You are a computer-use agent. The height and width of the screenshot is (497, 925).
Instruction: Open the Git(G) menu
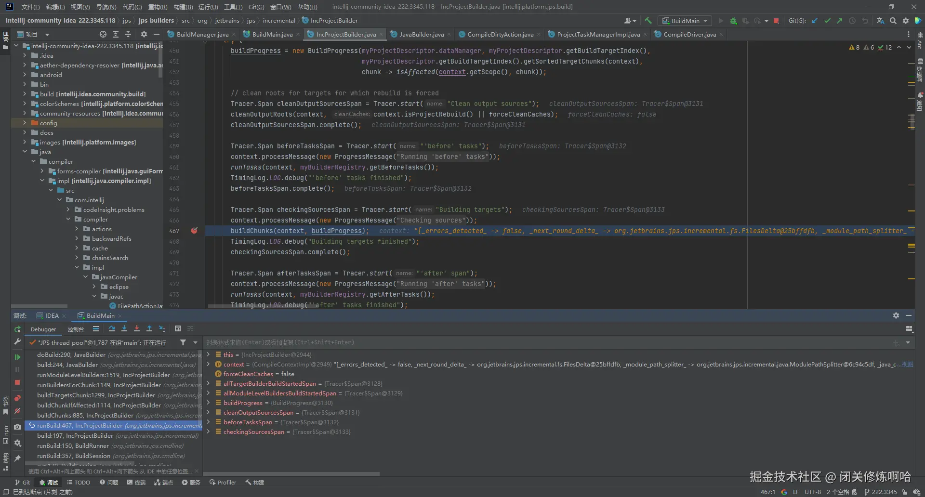click(x=256, y=7)
